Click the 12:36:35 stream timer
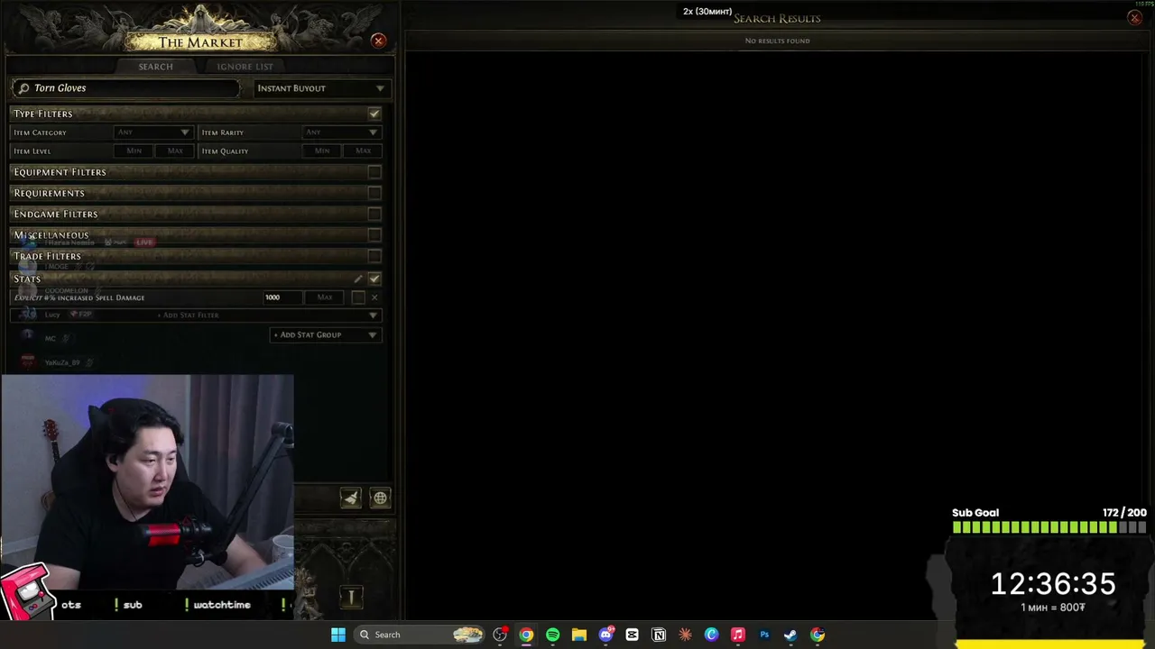 click(x=1053, y=584)
